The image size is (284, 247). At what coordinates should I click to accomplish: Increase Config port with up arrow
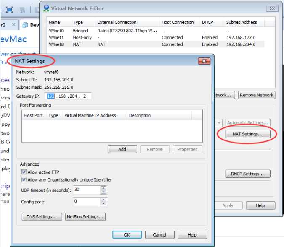point(103,200)
